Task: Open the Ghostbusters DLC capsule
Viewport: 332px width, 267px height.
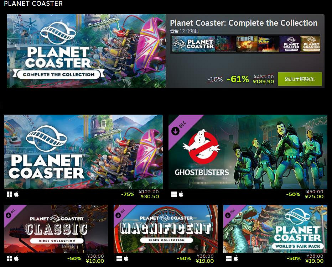Action: click(x=248, y=152)
